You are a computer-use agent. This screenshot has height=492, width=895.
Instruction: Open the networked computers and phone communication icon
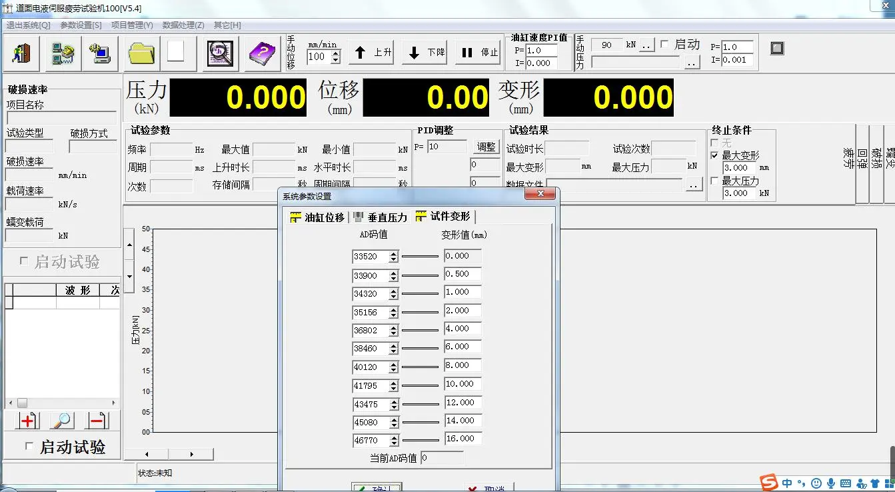tap(63, 53)
